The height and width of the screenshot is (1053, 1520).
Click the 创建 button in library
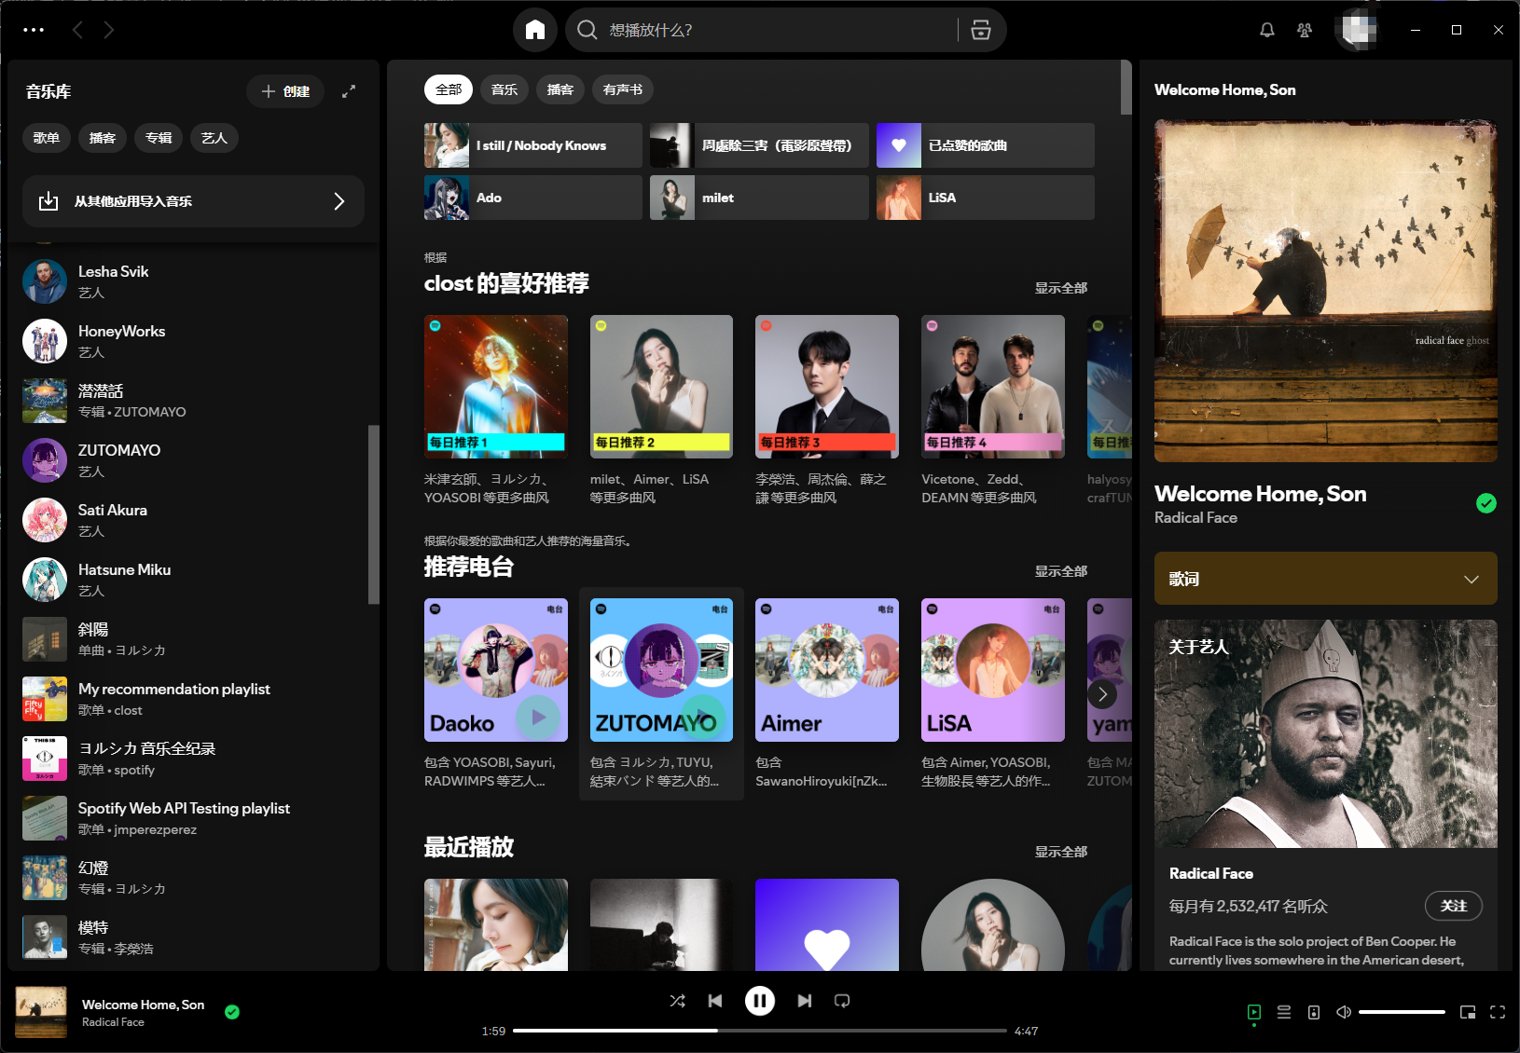285,91
